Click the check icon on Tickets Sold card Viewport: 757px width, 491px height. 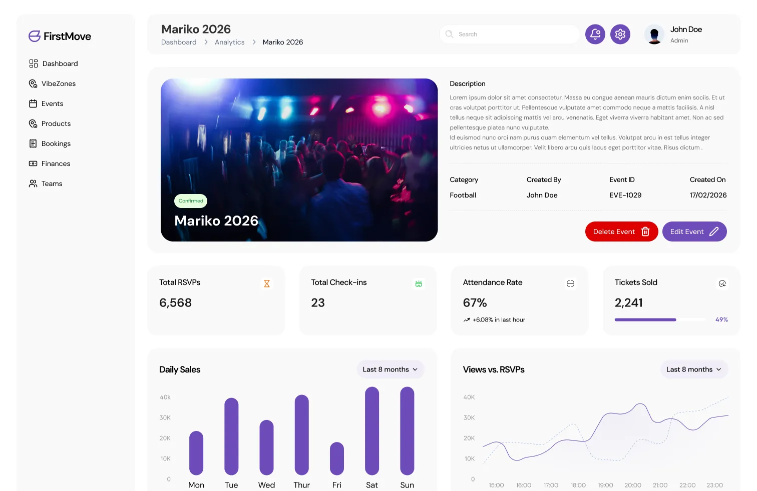click(x=722, y=283)
